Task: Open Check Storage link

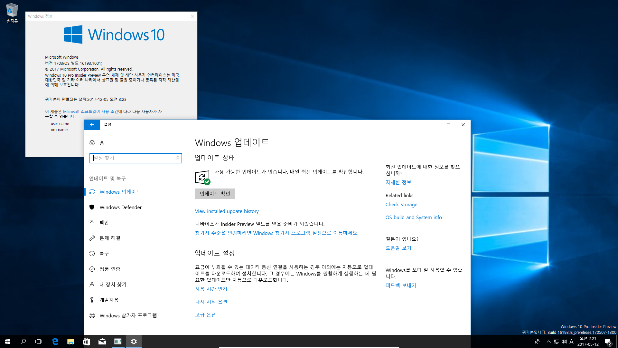Action: tap(401, 205)
